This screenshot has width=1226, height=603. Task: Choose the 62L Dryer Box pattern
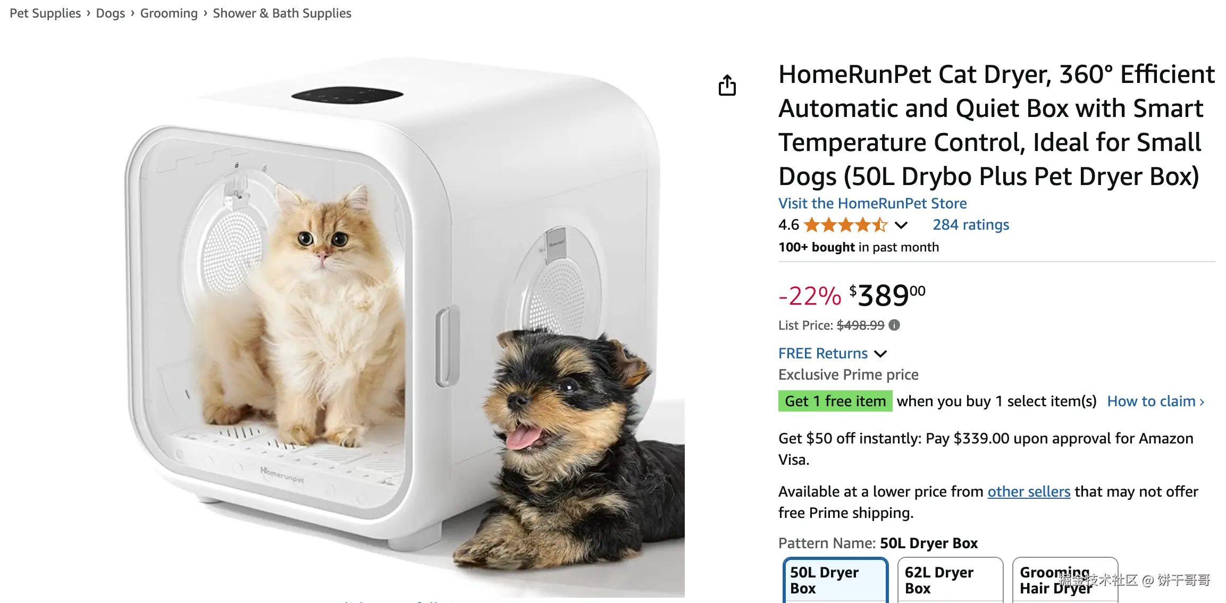click(950, 580)
